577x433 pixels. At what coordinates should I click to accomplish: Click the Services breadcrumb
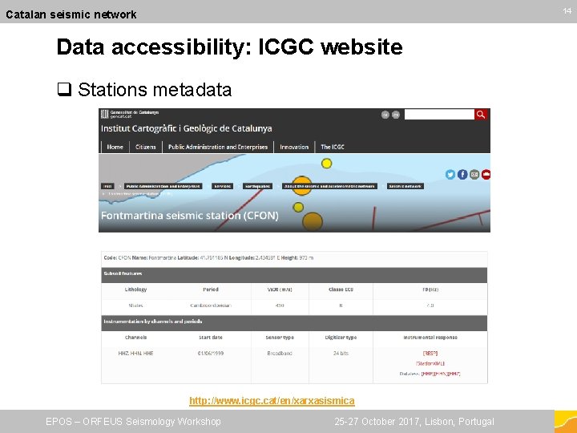point(222,186)
